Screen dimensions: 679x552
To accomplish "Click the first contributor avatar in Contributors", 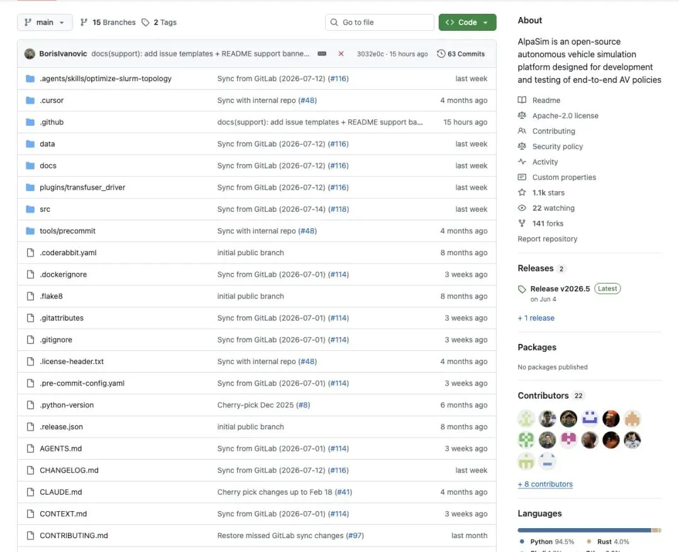I will (526, 419).
